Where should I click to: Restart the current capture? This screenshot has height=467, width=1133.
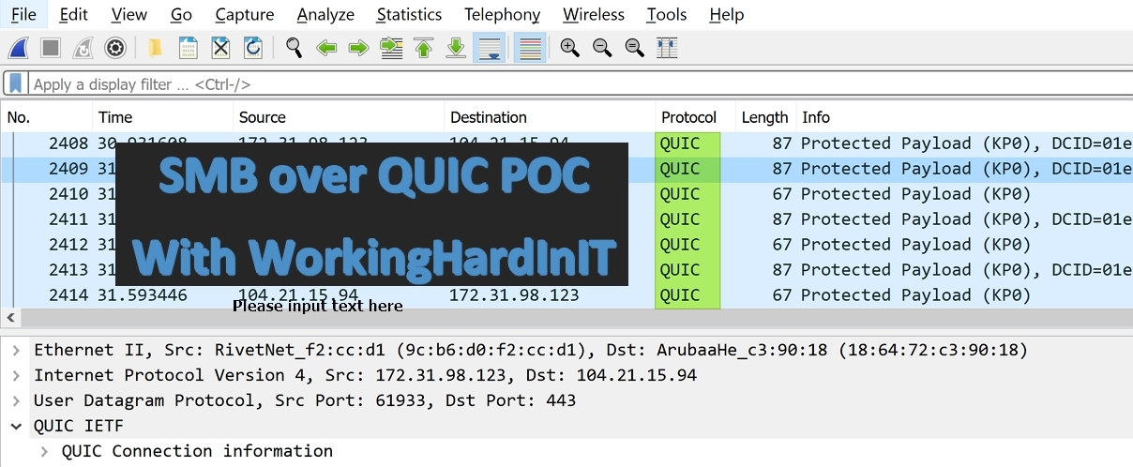pyautogui.click(x=83, y=48)
